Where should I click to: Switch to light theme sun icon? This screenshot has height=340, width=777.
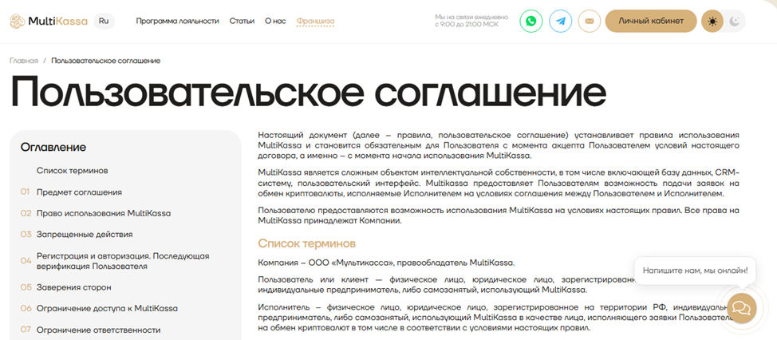(712, 22)
